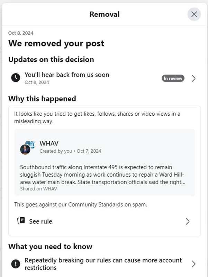
Task: Click the 'Updates on this decision' heading
Action: (51, 60)
